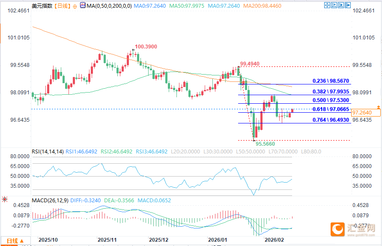Image resolution: width=382 pixels, height=246 pixels.
Task: Click the MA indicator chart icon
Action: coord(83,5)
